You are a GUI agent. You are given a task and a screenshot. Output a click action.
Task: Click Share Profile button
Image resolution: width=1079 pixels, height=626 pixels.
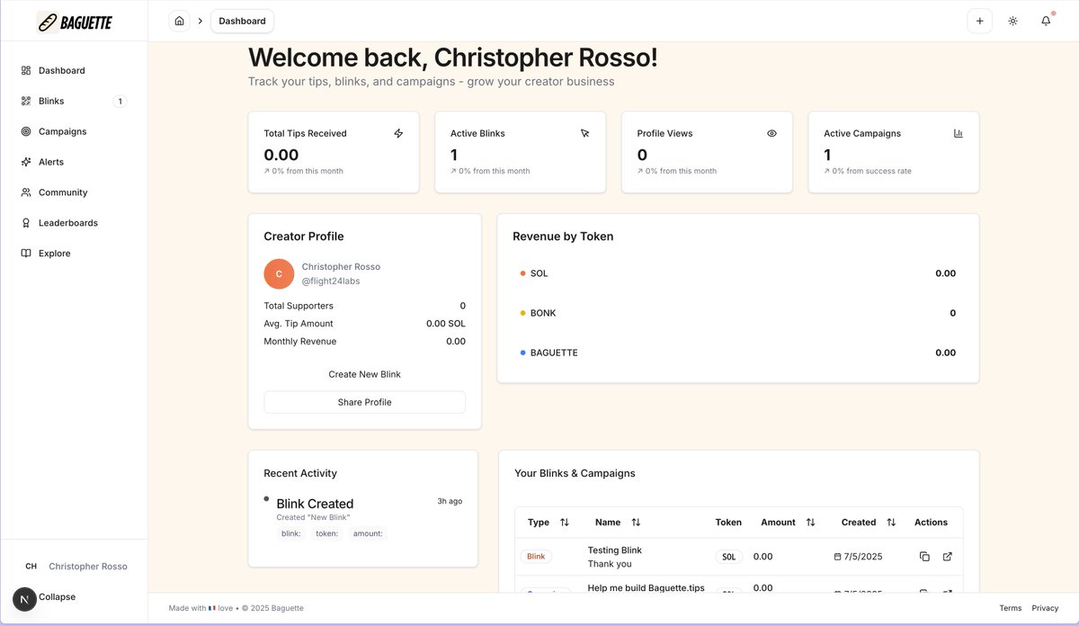(364, 402)
